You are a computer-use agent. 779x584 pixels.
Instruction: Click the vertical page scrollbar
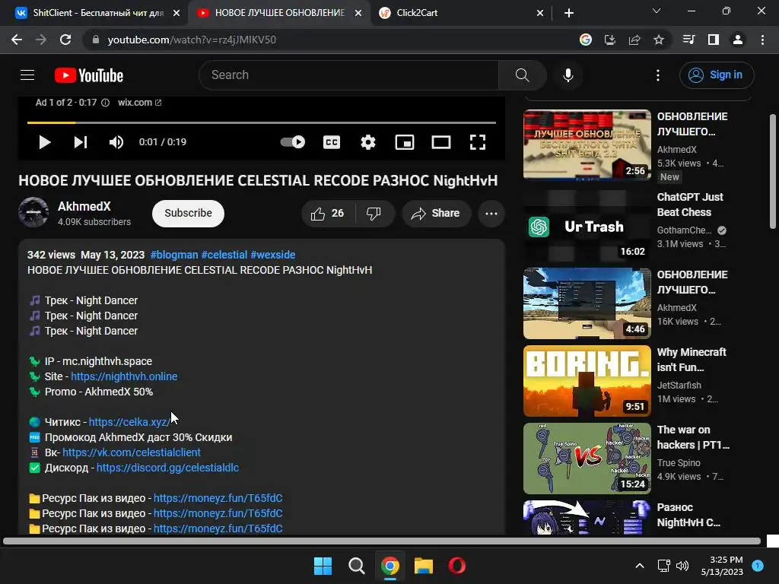pyautogui.click(x=773, y=171)
